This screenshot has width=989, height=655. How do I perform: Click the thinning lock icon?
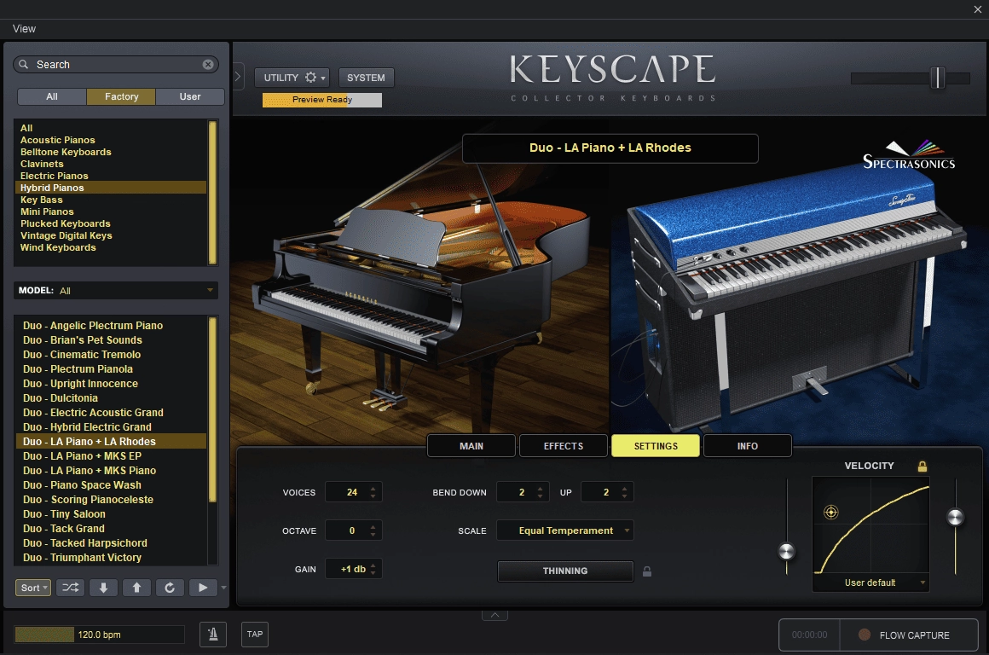click(646, 571)
